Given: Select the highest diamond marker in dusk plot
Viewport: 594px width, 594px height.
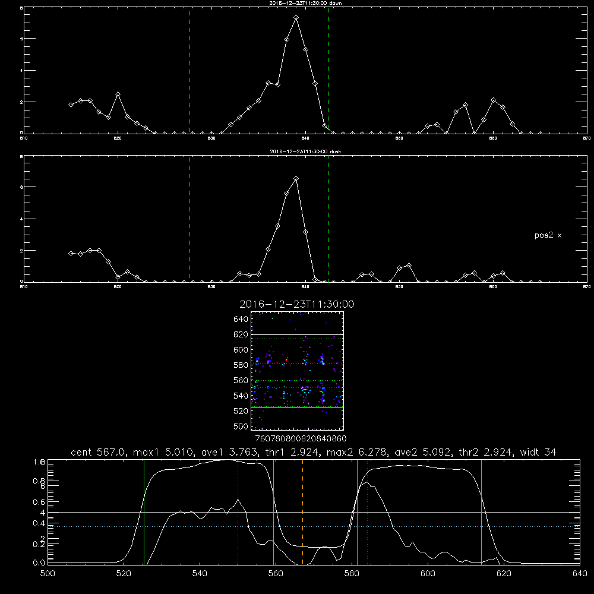Looking at the screenshot, I should point(296,178).
